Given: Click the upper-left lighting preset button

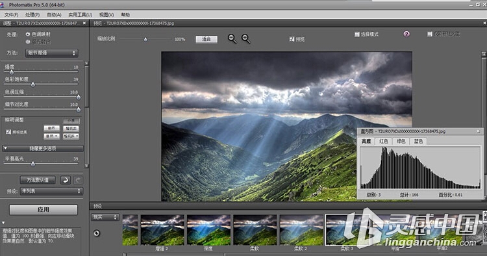Looking at the screenshot, I should [x=51, y=128].
